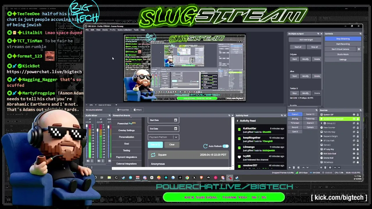
Task: Pop out the Audio Mixer dock
Action: [110, 116]
